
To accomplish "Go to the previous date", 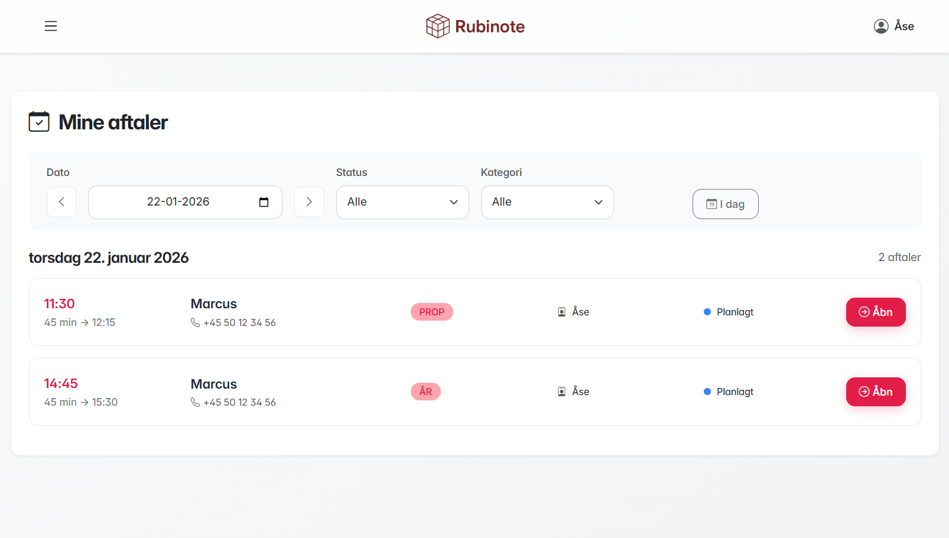I will click(61, 202).
